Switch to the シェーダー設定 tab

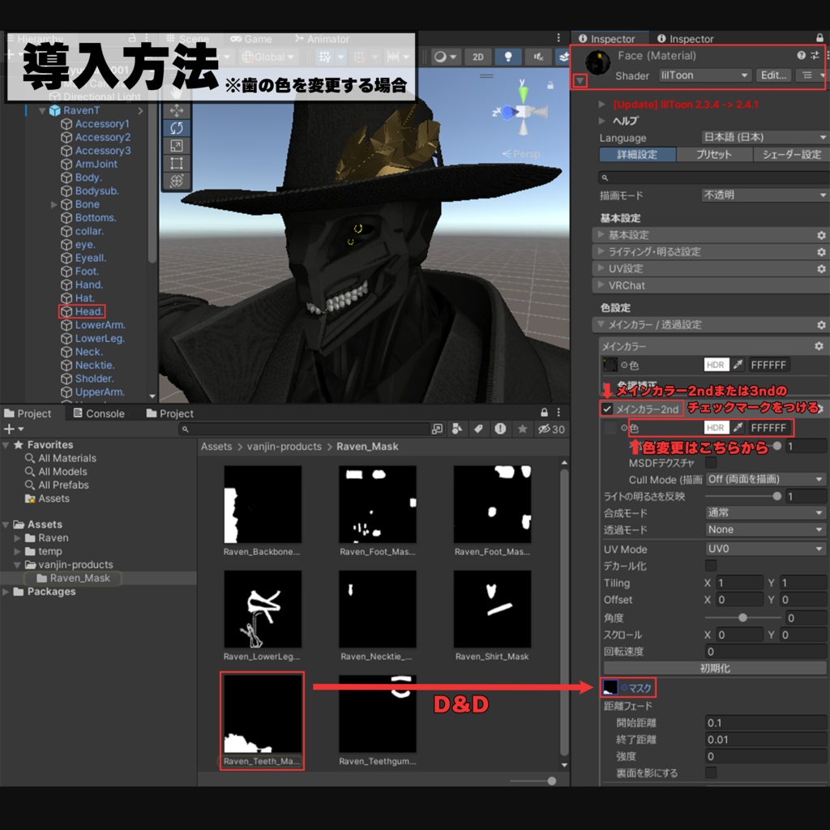point(791,155)
